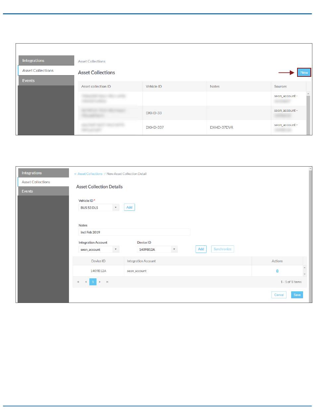The image size is (315, 419).
Task: Click the 1 - 1 of 1 items text
Action: coord(291,282)
